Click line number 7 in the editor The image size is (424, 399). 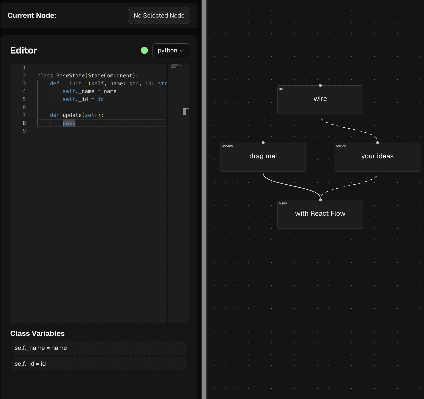pos(24,115)
